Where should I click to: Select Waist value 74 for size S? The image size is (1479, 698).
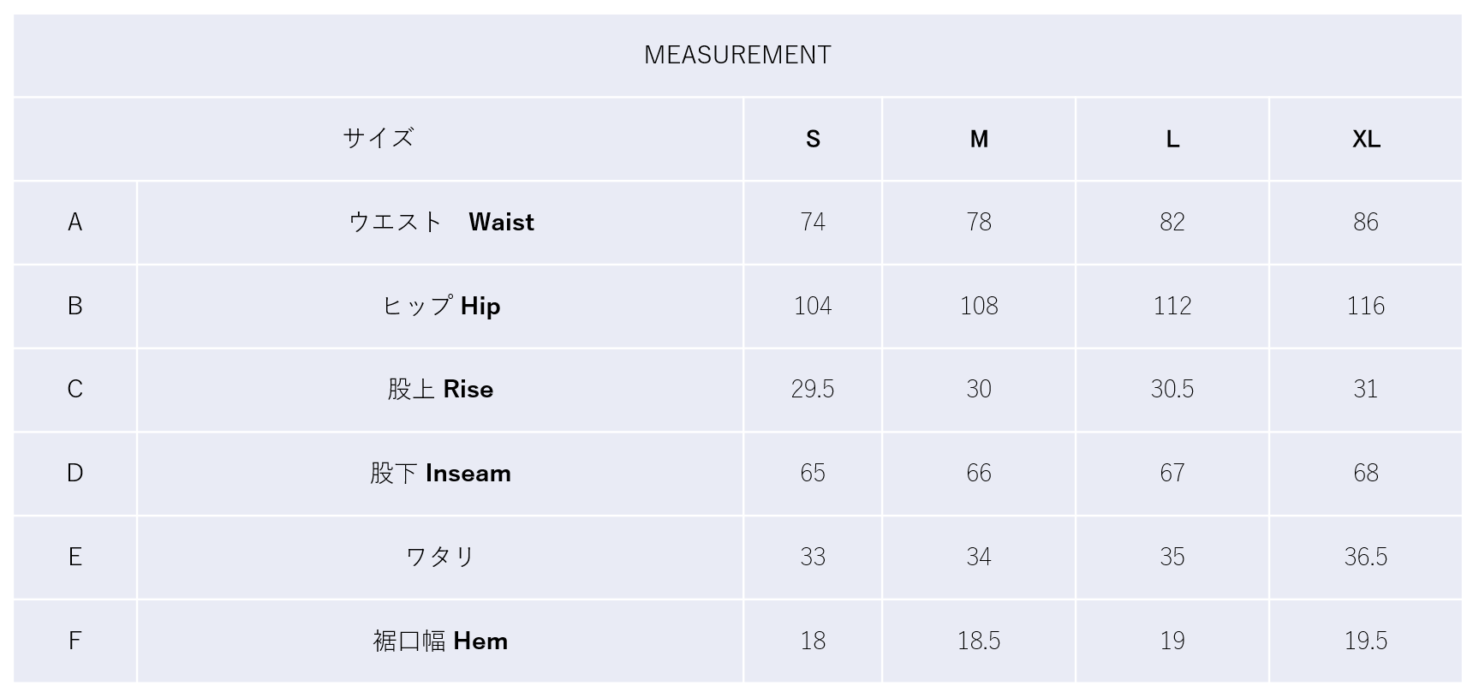(x=813, y=222)
